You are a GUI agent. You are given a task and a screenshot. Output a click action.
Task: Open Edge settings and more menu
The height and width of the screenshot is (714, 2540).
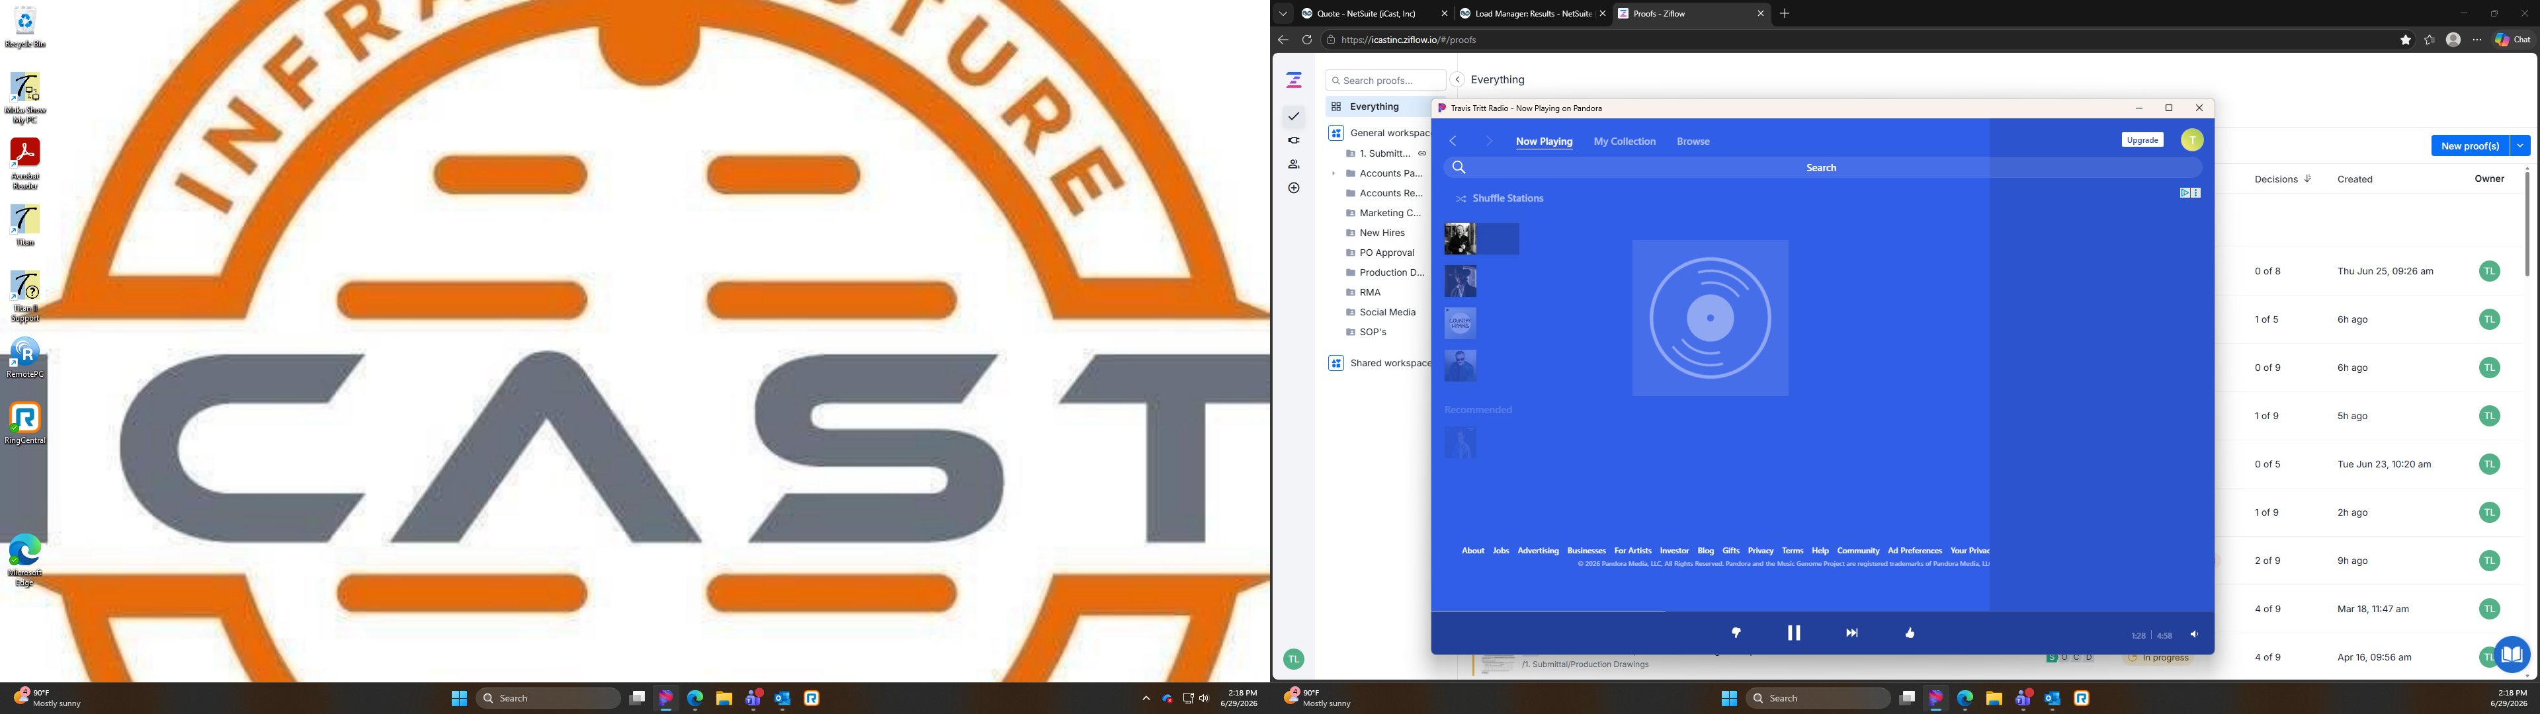tap(2476, 40)
